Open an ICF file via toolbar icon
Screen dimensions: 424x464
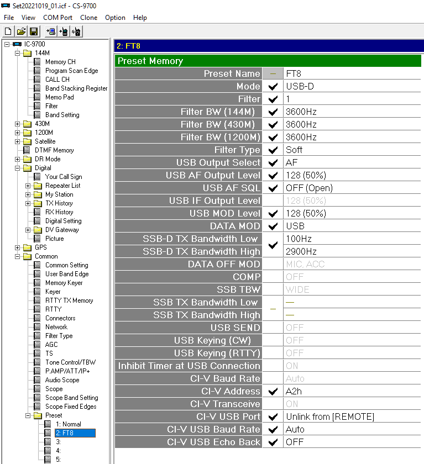point(21,31)
